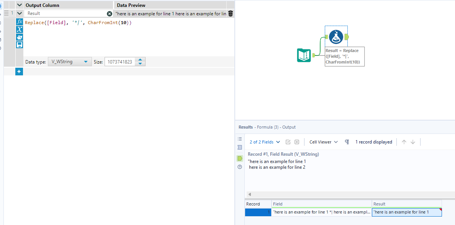455x225 pixels.
Task: Open the Columns and Constants panel
Action: coord(19,29)
